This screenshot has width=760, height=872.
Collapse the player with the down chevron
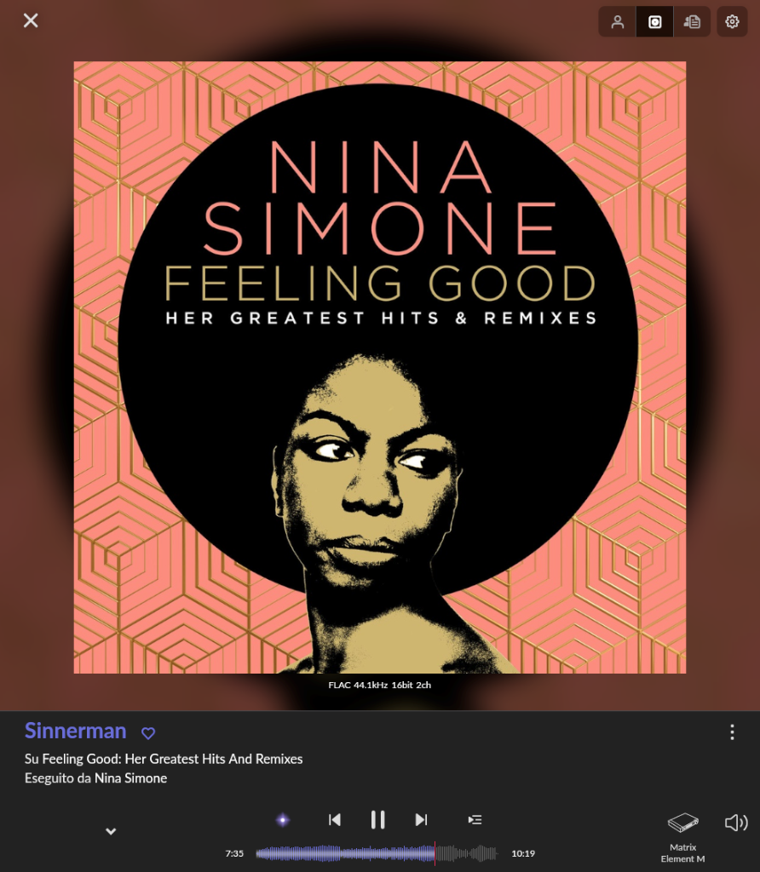pyautogui.click(x=111, y=831)
